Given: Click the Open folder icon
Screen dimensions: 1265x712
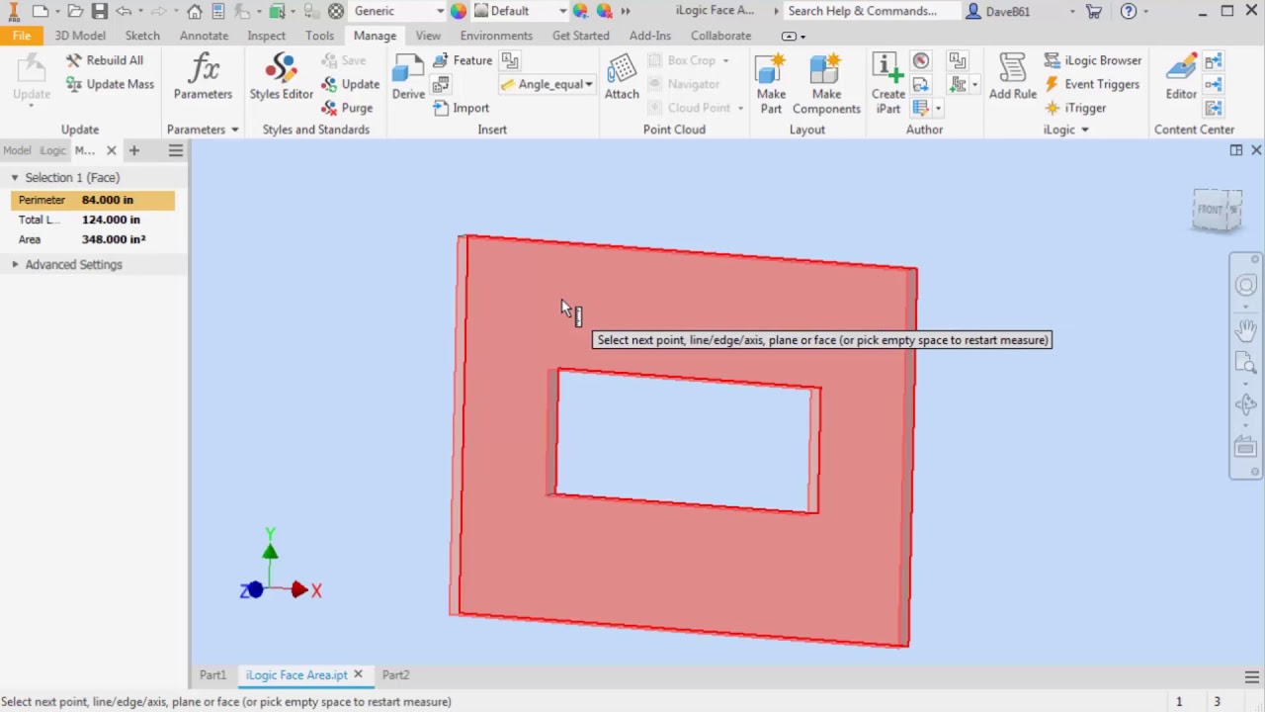Looking at the screenshot, I should tap(75, 11).
